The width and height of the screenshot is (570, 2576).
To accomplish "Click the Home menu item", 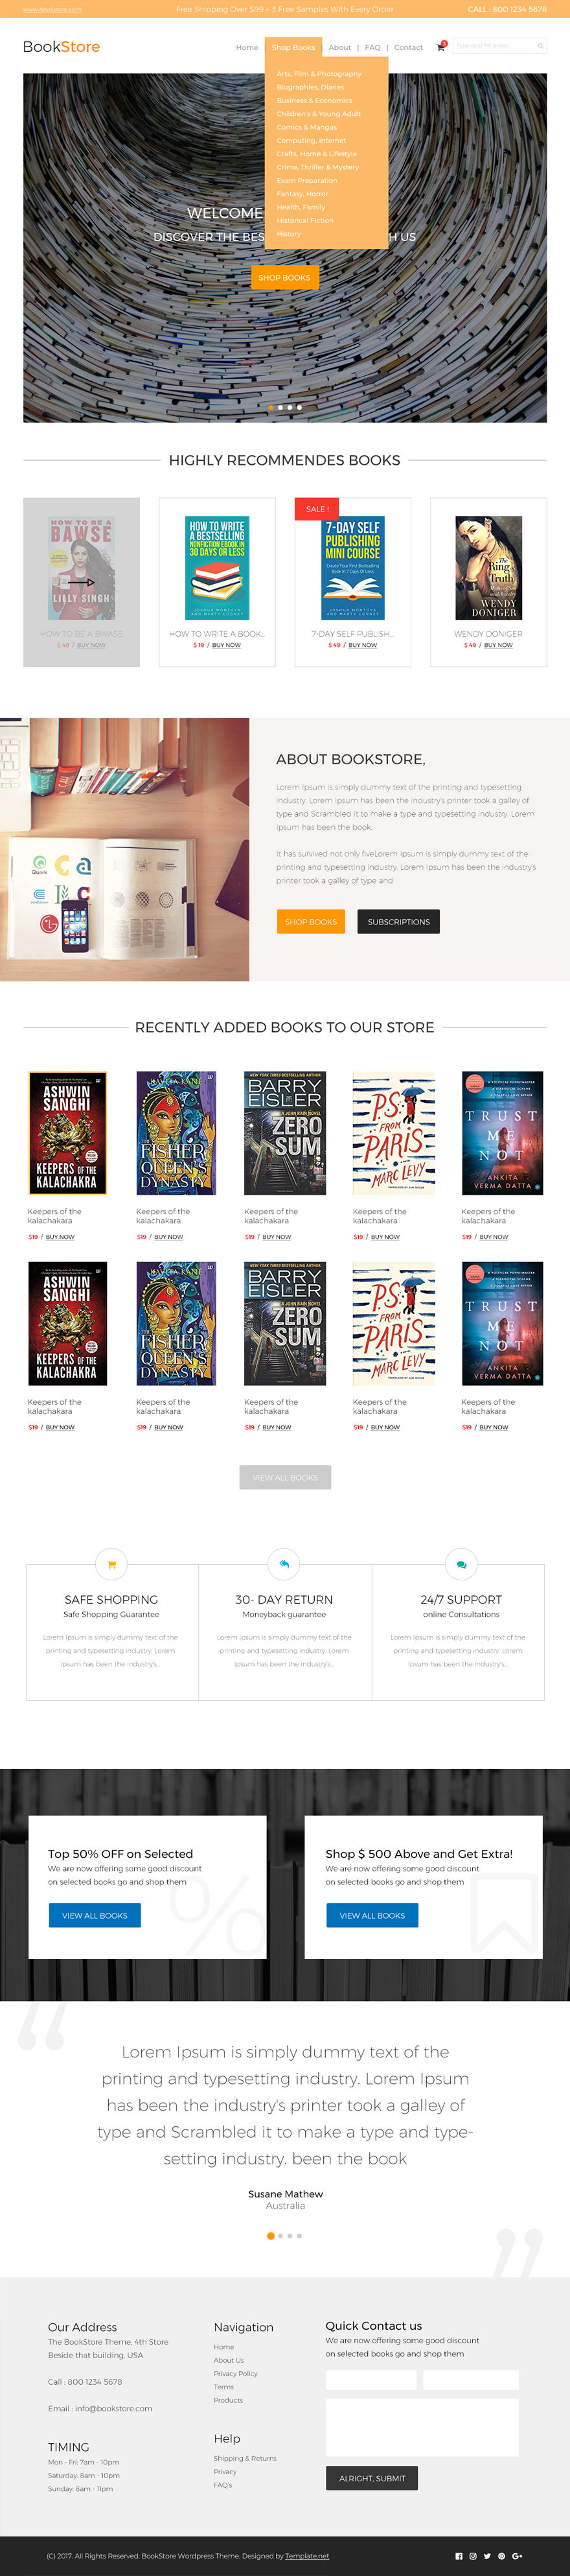I will [x=246, y=47].
